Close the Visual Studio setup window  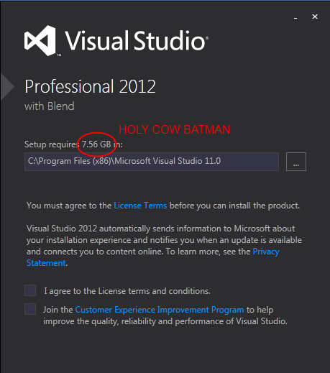[315, 17]
